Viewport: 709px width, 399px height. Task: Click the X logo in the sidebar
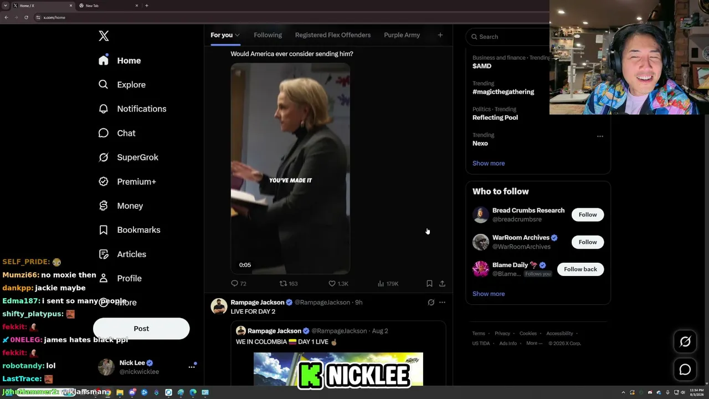pos(104,36)
